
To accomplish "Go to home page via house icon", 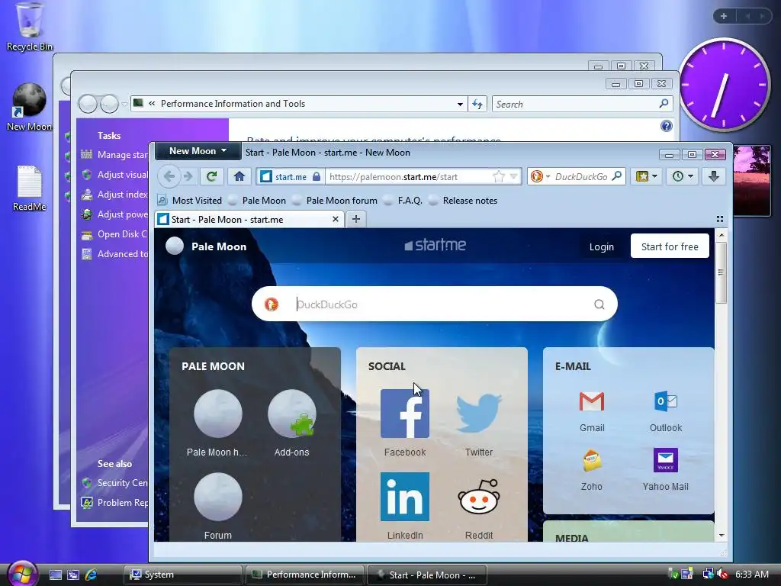I will 239,176.
